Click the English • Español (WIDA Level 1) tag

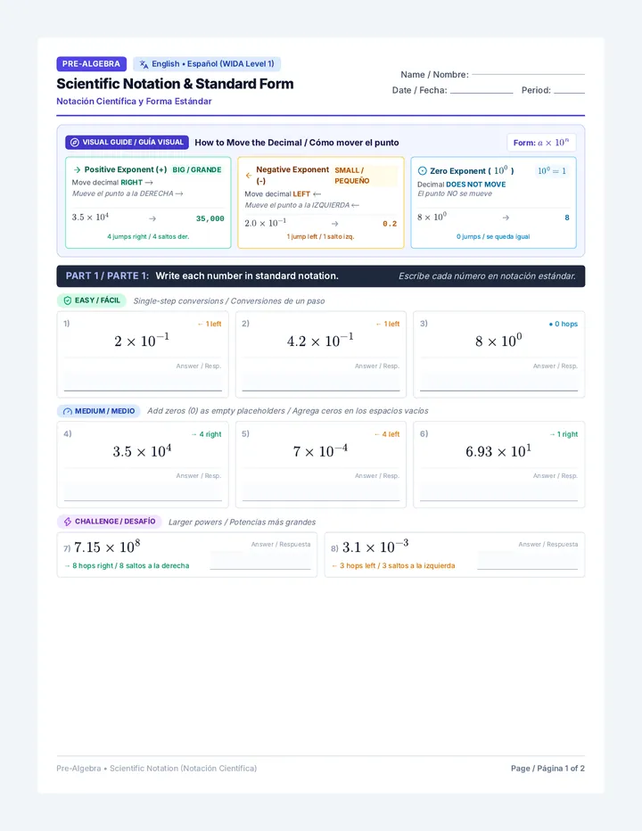click(x=207, y=64)
